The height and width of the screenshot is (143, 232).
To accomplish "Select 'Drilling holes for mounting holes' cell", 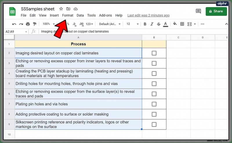I will point(78,83).
